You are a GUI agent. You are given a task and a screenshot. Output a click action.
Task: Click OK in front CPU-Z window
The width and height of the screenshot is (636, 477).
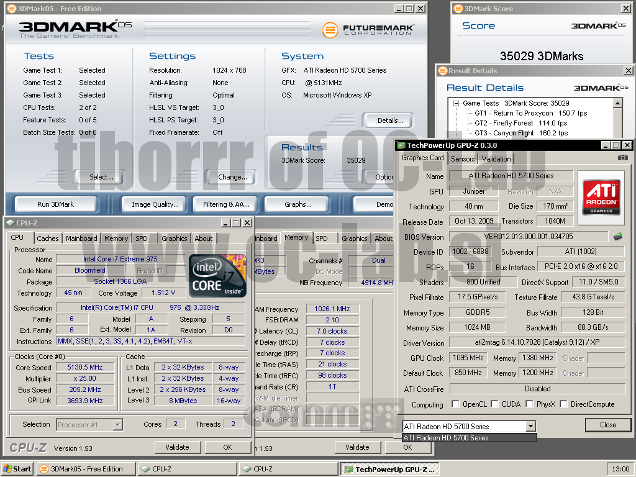coord(227,447)
